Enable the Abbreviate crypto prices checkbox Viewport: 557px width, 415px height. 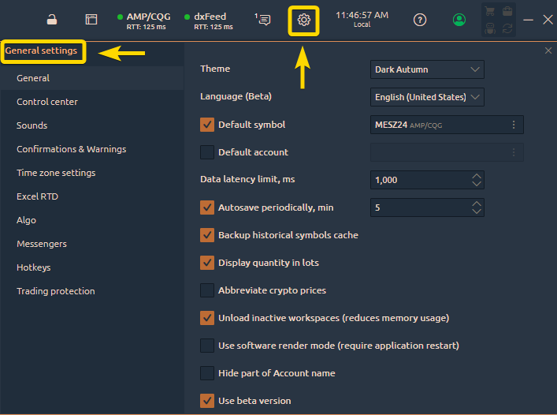(207, 290)
